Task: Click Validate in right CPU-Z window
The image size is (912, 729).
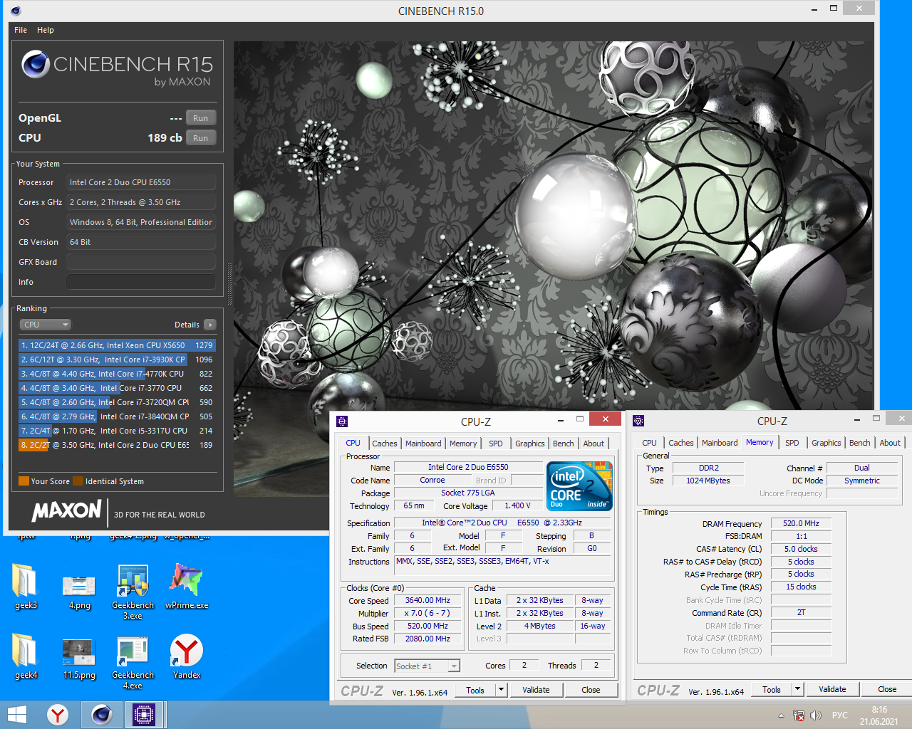Action: pyautogui.click(x=832, y=689)
